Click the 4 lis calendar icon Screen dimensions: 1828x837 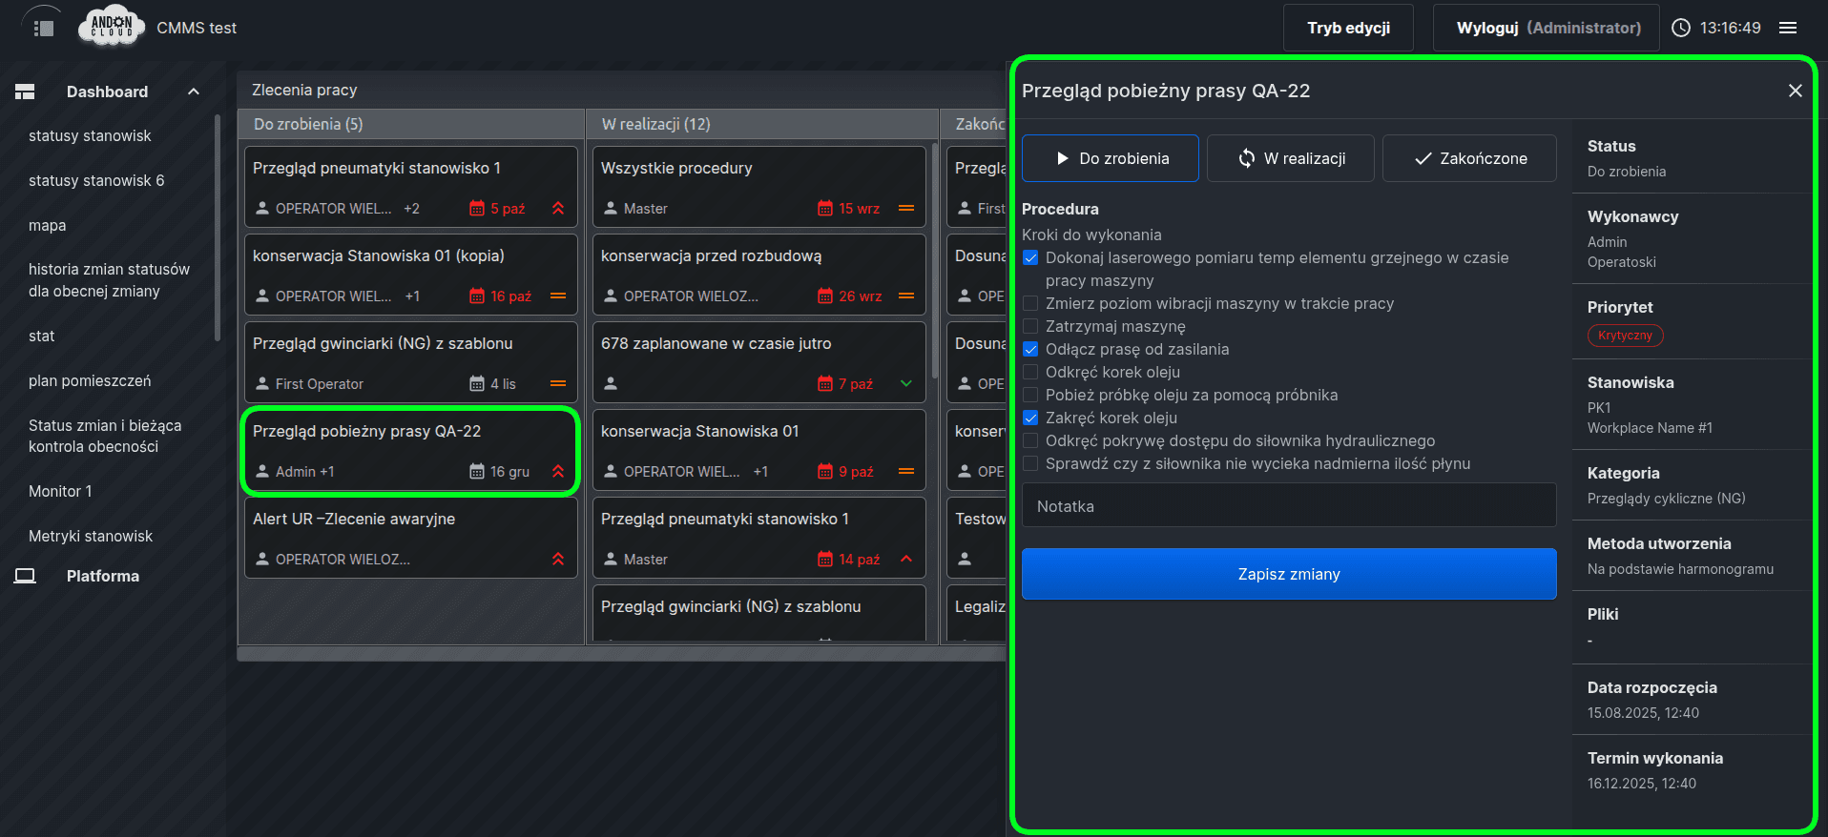(x=477, y=384)
